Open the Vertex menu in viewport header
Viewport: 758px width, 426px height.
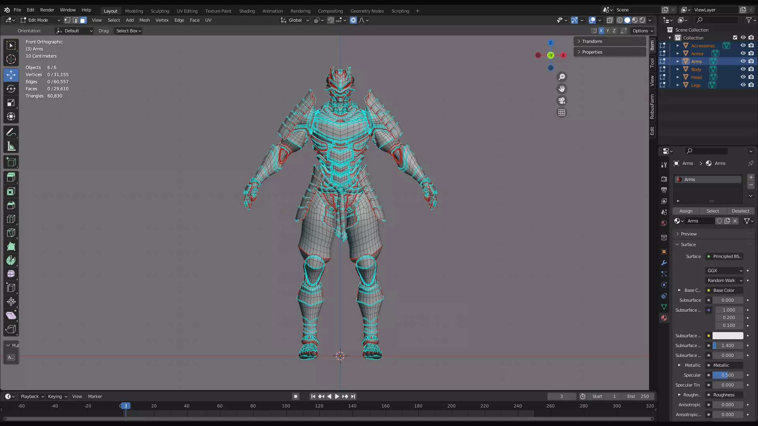point(162,20)
